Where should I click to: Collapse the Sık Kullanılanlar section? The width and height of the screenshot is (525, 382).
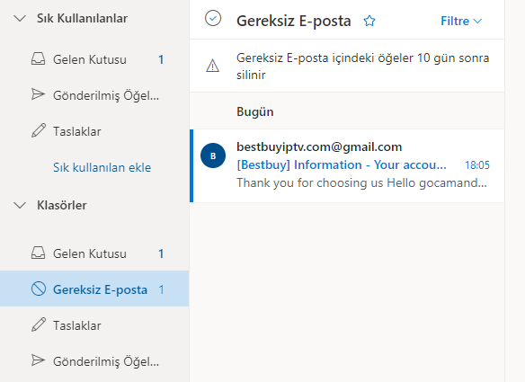point(20,18)
